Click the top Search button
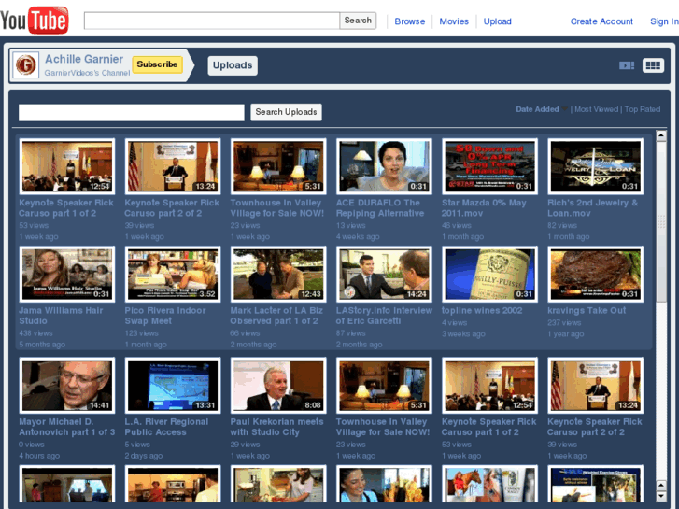 click(358, 21)
